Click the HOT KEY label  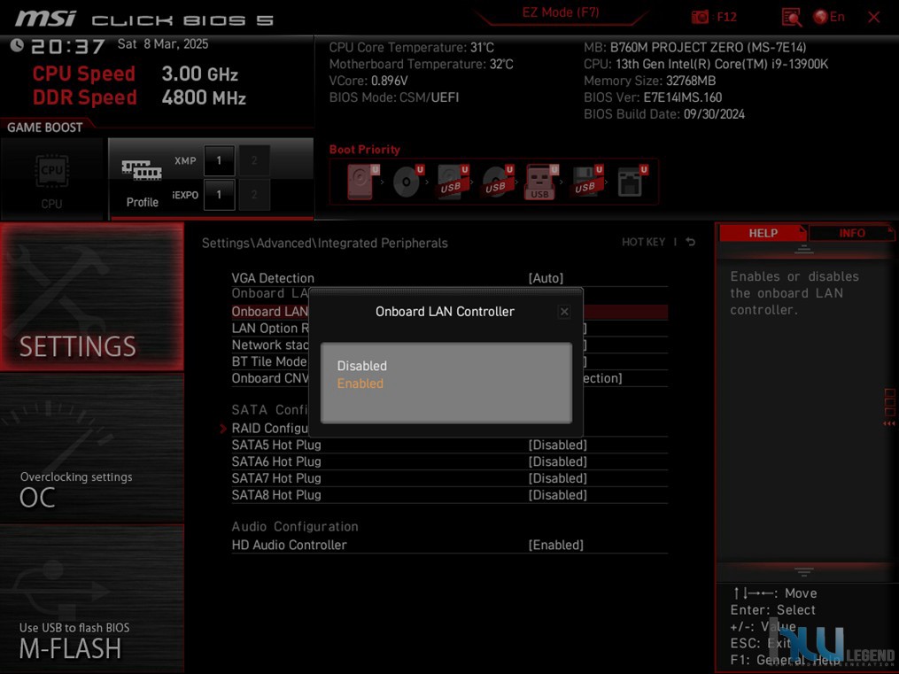point(643,243)
